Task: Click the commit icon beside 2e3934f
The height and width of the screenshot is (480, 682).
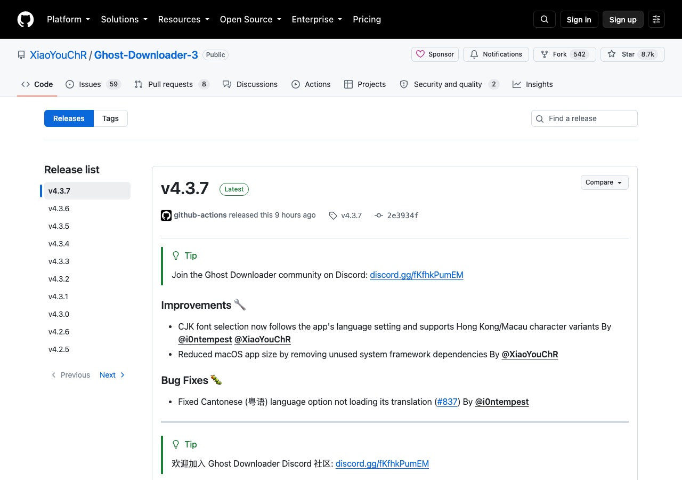Action: click(379, 215)
